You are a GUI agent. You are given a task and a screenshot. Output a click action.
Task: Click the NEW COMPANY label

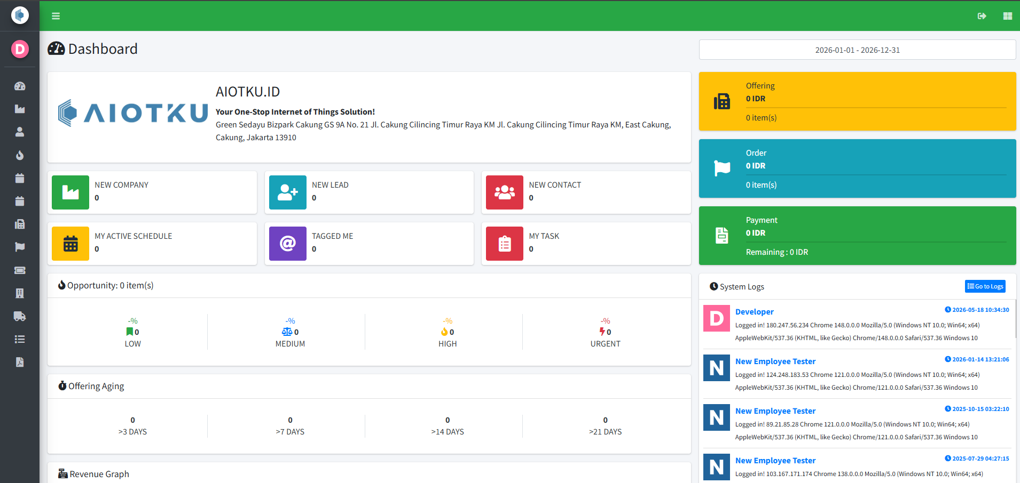[122, 185]
